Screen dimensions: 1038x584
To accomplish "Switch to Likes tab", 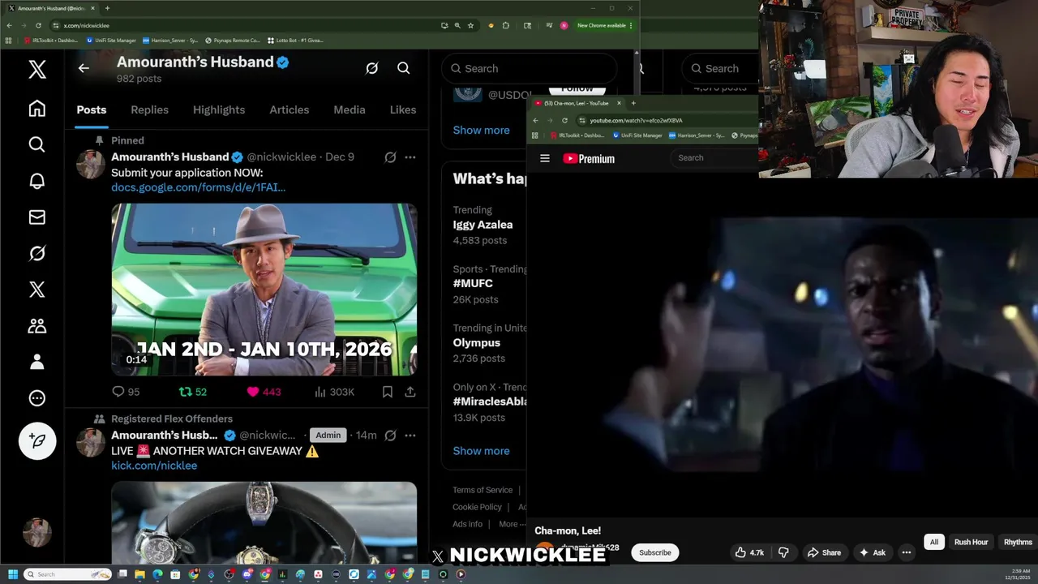I will (403, 109).
